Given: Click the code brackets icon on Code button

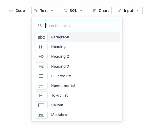Looking at the screenshot, I should click(11, 10).
